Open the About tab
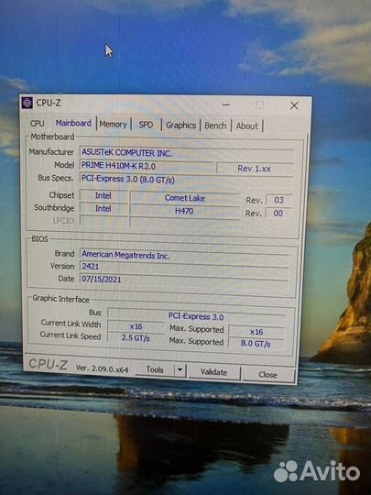The width and height of the screenshot is (371, 495). click(246, 126)
